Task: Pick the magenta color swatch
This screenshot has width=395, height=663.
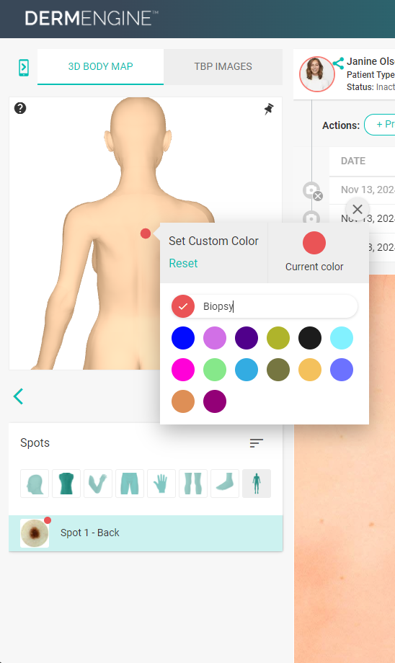Action: (183, 370)
